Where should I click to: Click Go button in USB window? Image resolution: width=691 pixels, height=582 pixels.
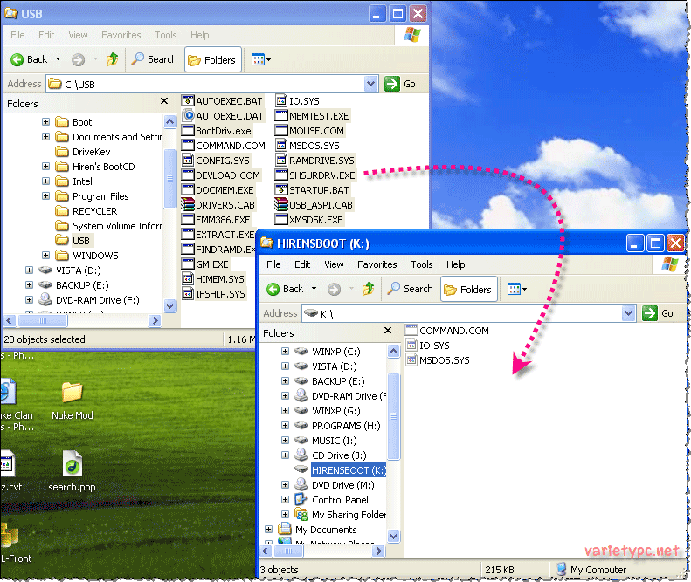(x=401, y=84)
